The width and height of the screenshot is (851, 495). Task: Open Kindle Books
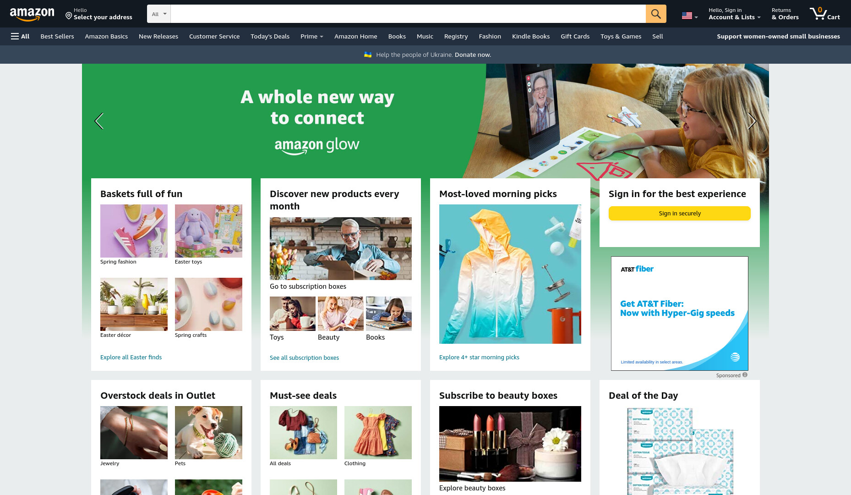[531, 36]
